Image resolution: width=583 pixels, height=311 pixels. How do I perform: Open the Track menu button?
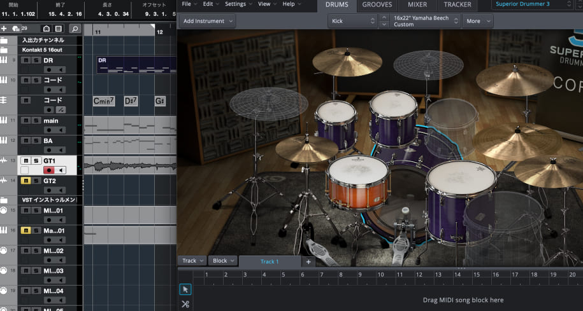pyautogui.click(x=192, y=261)
